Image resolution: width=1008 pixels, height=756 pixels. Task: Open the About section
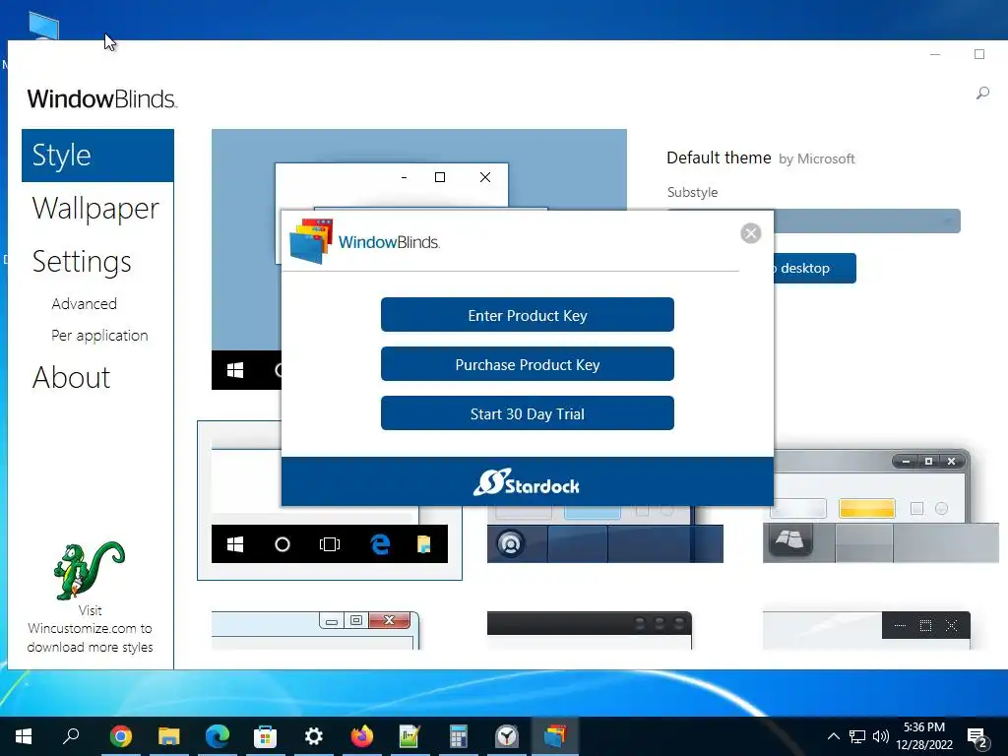[71, 377]
